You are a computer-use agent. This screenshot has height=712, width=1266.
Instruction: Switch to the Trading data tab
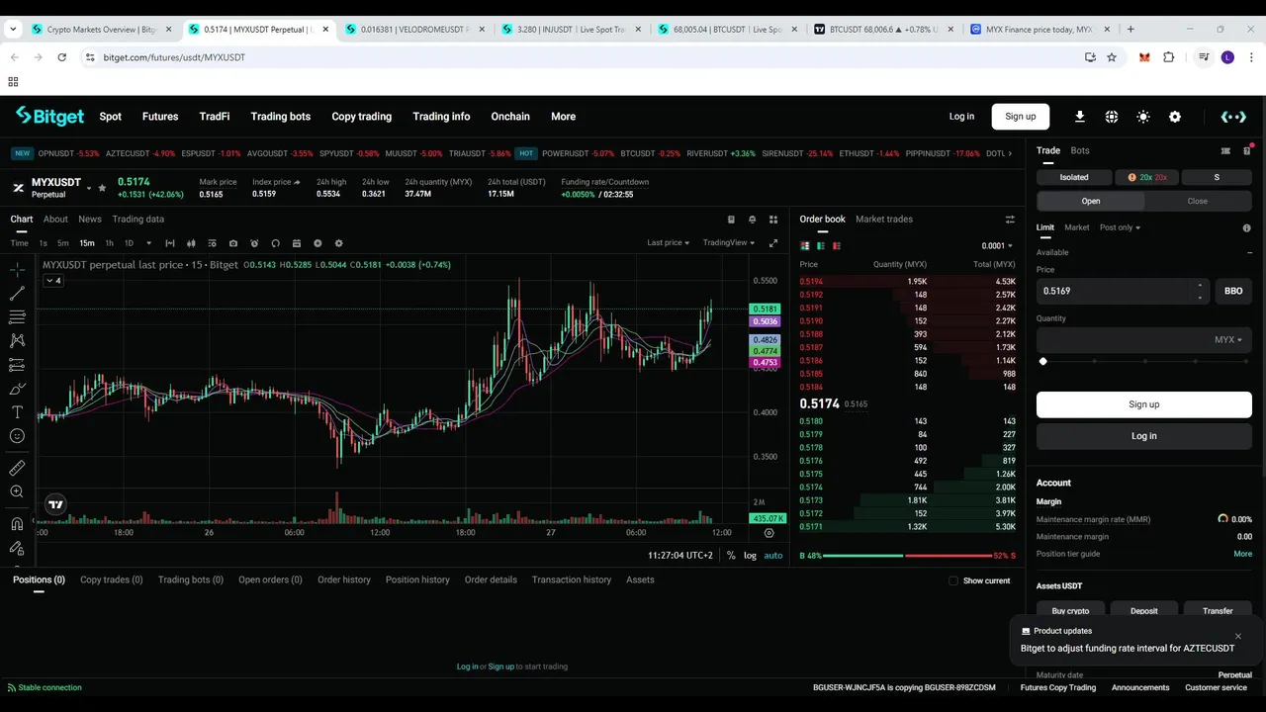click(x=137, y=220)
